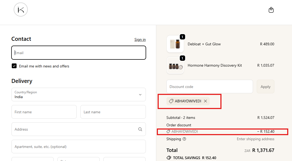Viewport: 292px width, 161px height.
Task: Click the Discount code input field
Action: [210, 87]
